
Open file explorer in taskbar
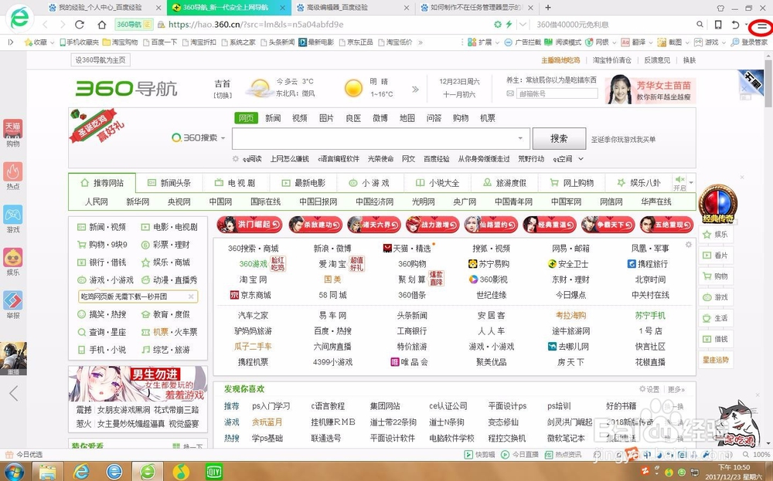click(x=48, y=472)
